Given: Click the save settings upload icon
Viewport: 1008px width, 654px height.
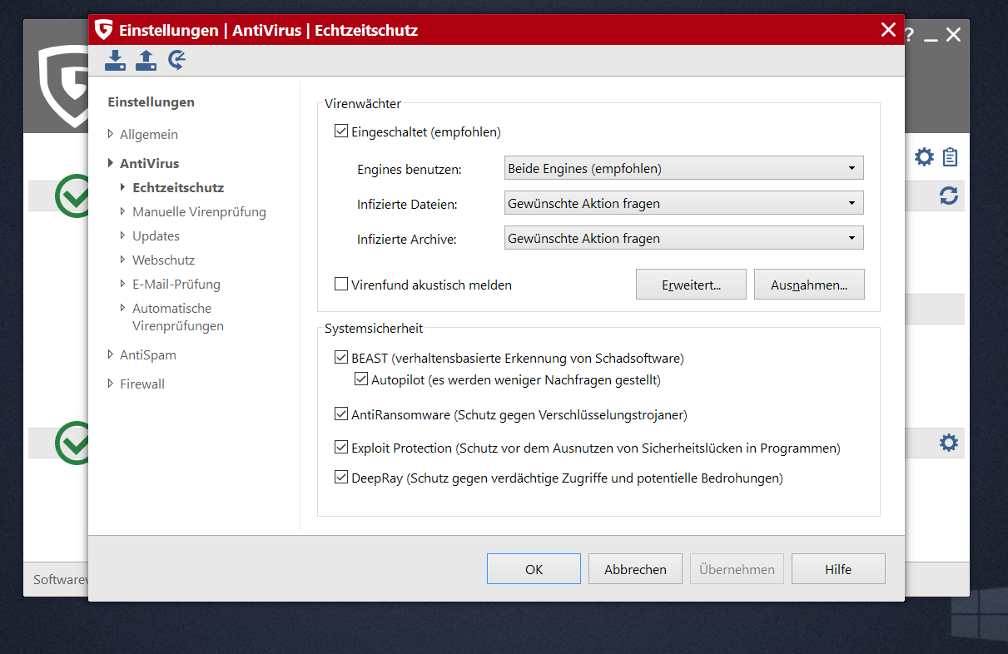Looking at the screenshot, I should click(146, 60).
